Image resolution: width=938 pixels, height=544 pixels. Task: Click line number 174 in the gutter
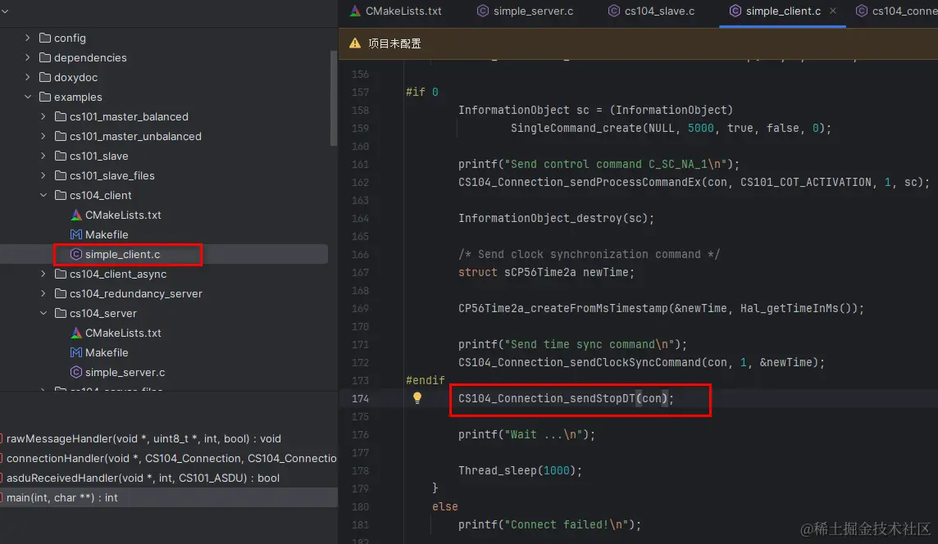[360, 398]
